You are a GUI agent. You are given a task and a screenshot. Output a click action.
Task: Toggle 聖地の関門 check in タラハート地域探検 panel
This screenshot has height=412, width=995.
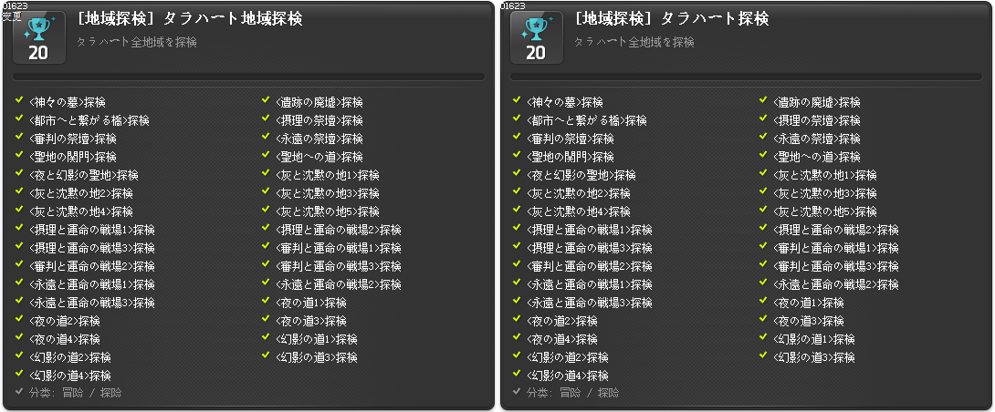[x=19, y=155]
